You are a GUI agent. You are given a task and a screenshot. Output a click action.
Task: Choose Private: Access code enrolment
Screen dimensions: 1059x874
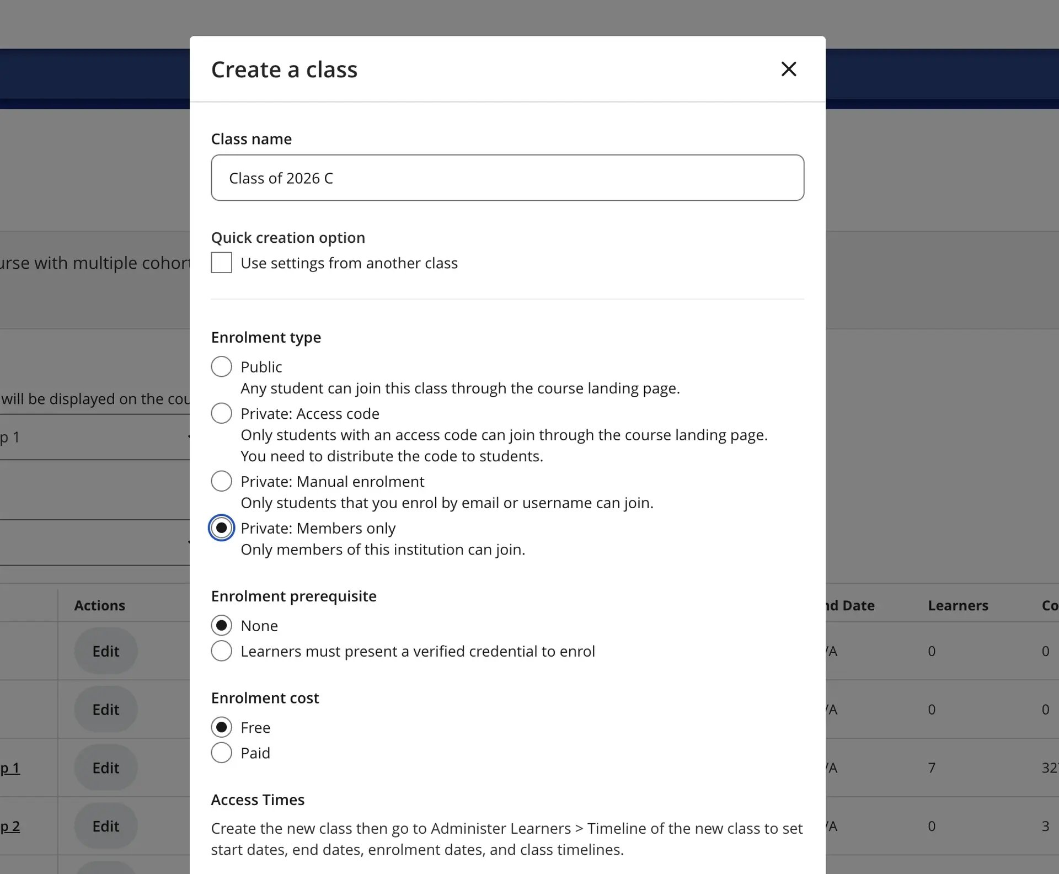(221, 414)
